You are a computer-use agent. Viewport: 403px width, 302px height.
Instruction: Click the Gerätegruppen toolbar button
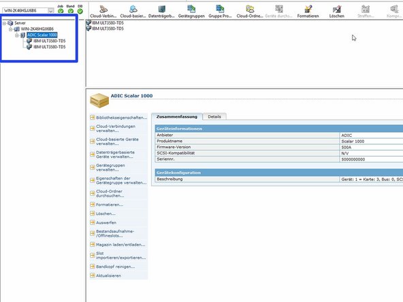(191, 12)
